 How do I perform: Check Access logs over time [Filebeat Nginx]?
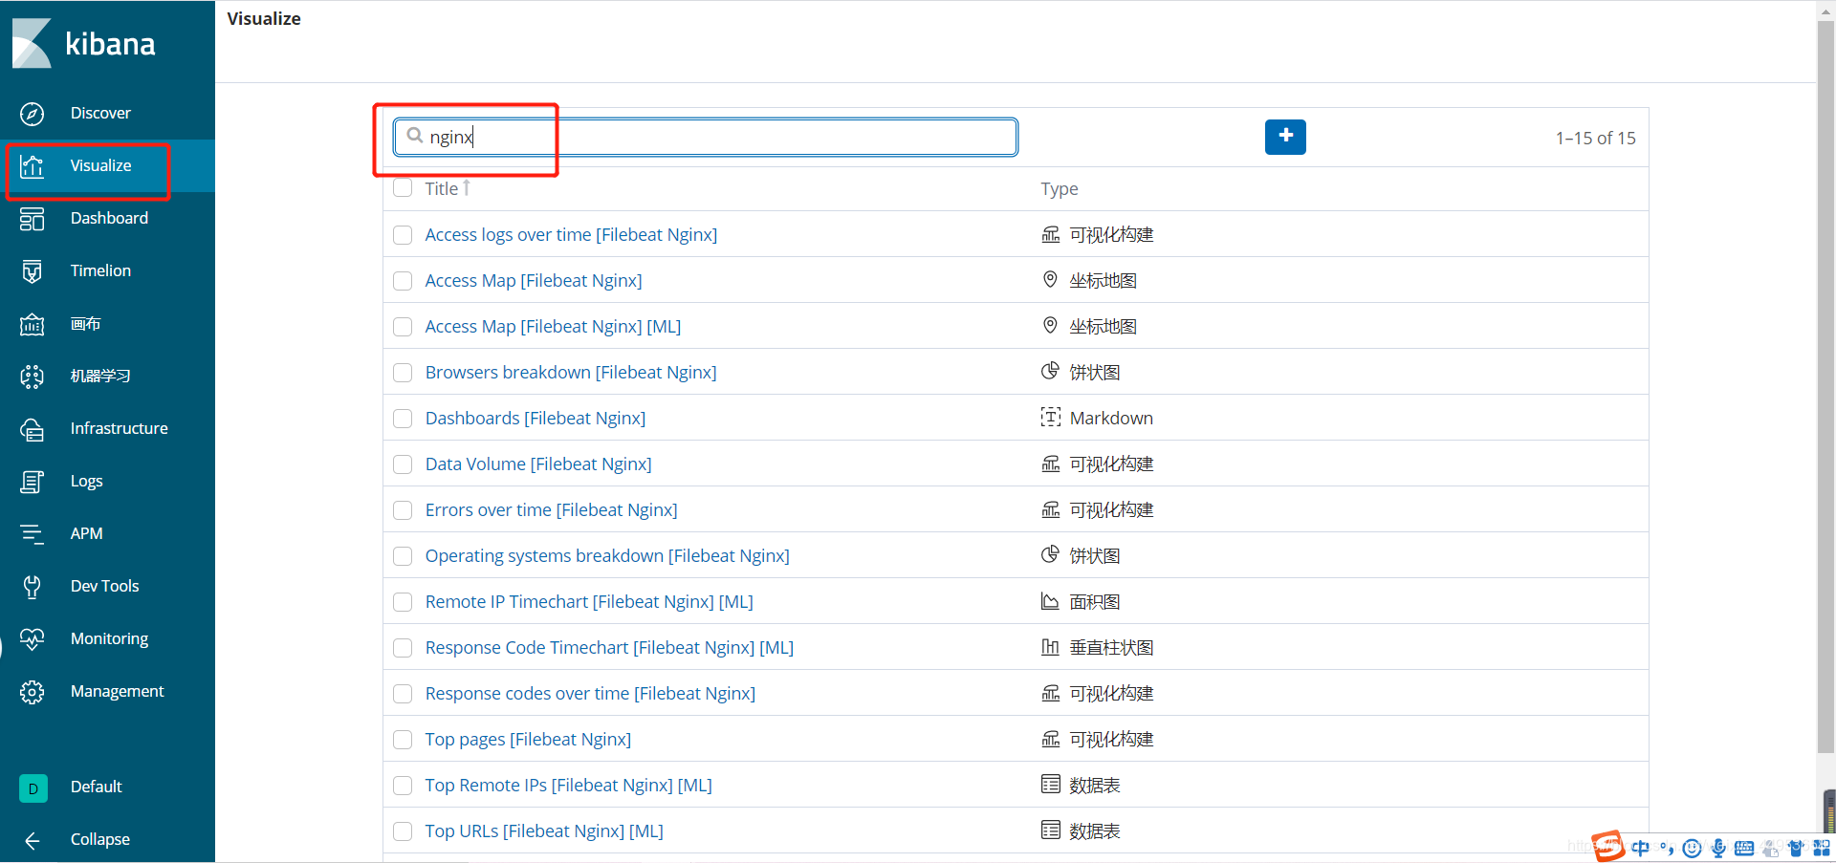[x=403, y=235]
